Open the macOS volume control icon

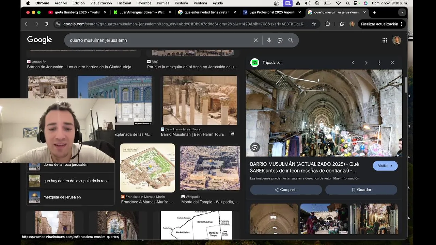click(308, 3)
